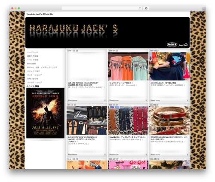Open the 最新入荷情報！ menu item
The height and width of the screenshot is (182, 215).
coord(33,56)
